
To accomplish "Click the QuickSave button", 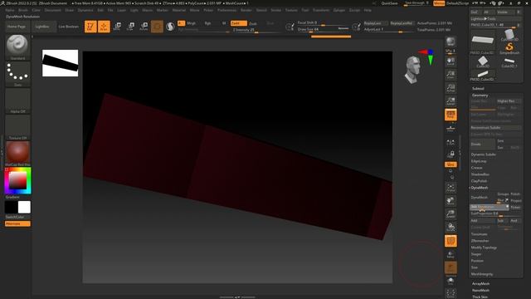I will tap(389, 3).
